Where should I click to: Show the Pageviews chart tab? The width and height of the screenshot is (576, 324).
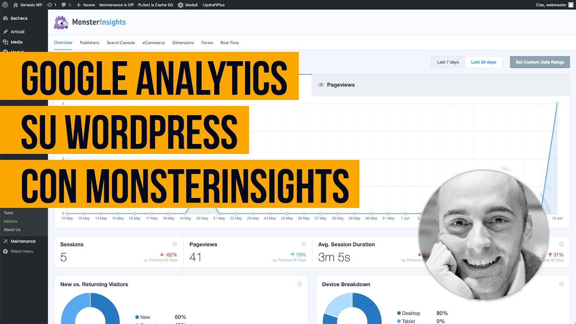click(341, 85)
